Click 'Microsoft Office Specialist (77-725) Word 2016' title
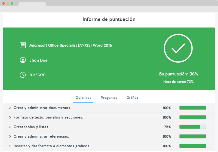Viewport: 218px width, 152px height. (x=71, y=45)
